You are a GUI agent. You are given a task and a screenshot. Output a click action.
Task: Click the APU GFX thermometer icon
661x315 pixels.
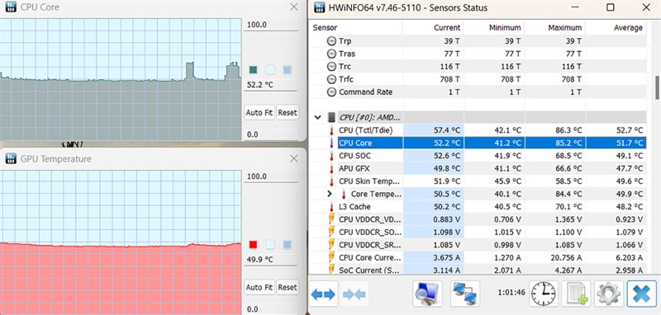coord(332,169)
